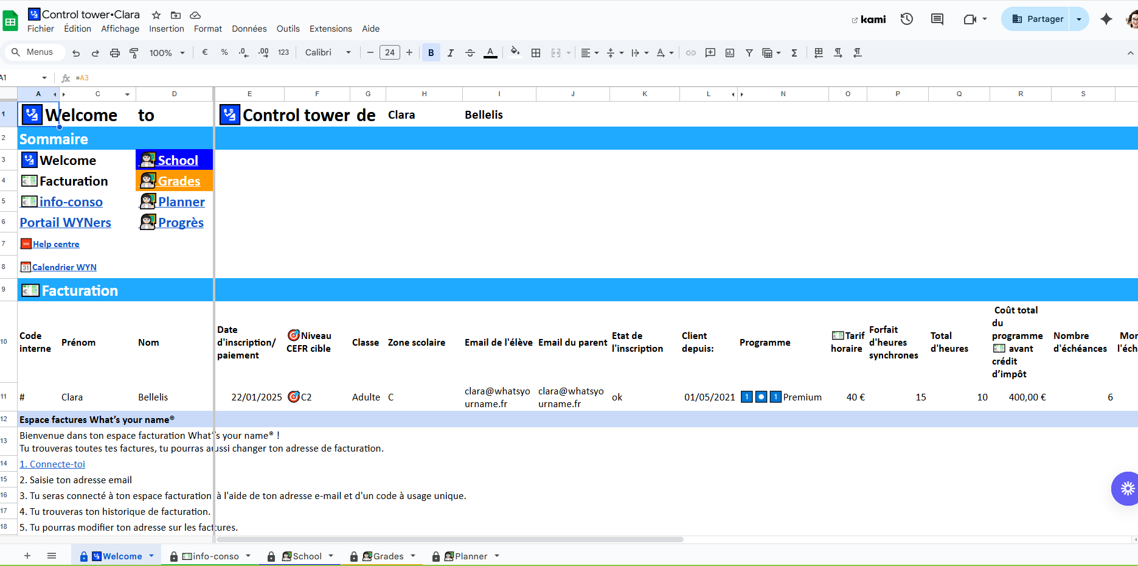Add a new sheet
The width and height of the screenshot is (1138, 566).
(x=27, y=556)
